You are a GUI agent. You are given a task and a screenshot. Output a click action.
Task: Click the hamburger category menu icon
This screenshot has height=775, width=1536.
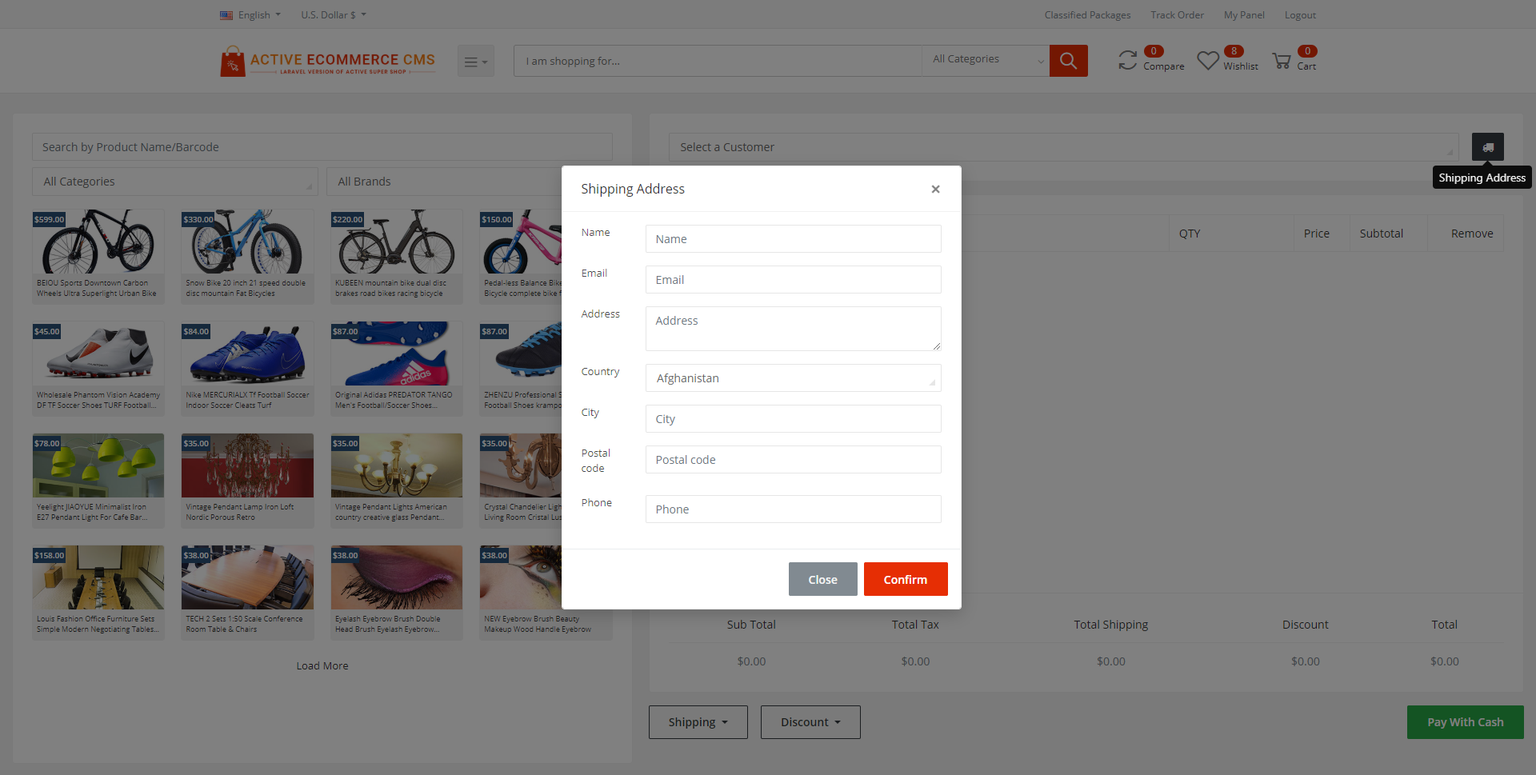click(475, 62)
